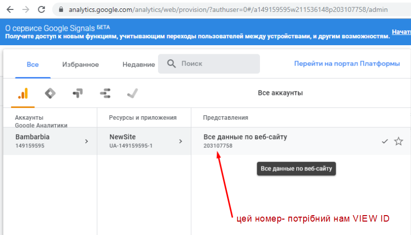Expand the Bambarbia account with its chevron
Screen dimensions: 411x235
pos(86,141)
